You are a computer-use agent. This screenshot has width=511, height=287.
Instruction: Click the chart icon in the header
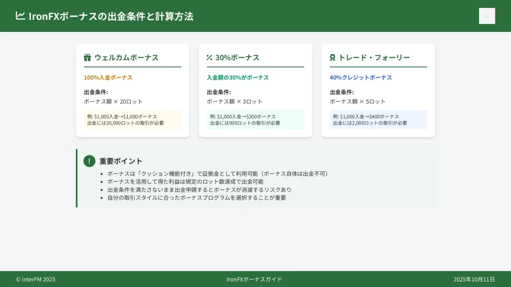[20, 16]
